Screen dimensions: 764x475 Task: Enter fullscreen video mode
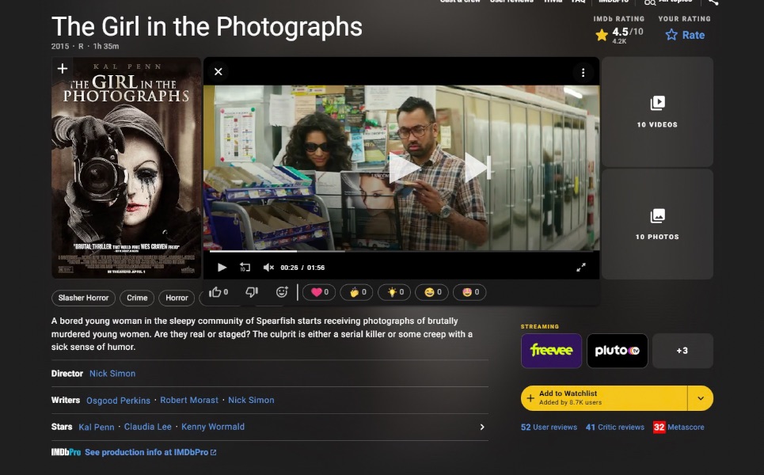pos(580,268)
